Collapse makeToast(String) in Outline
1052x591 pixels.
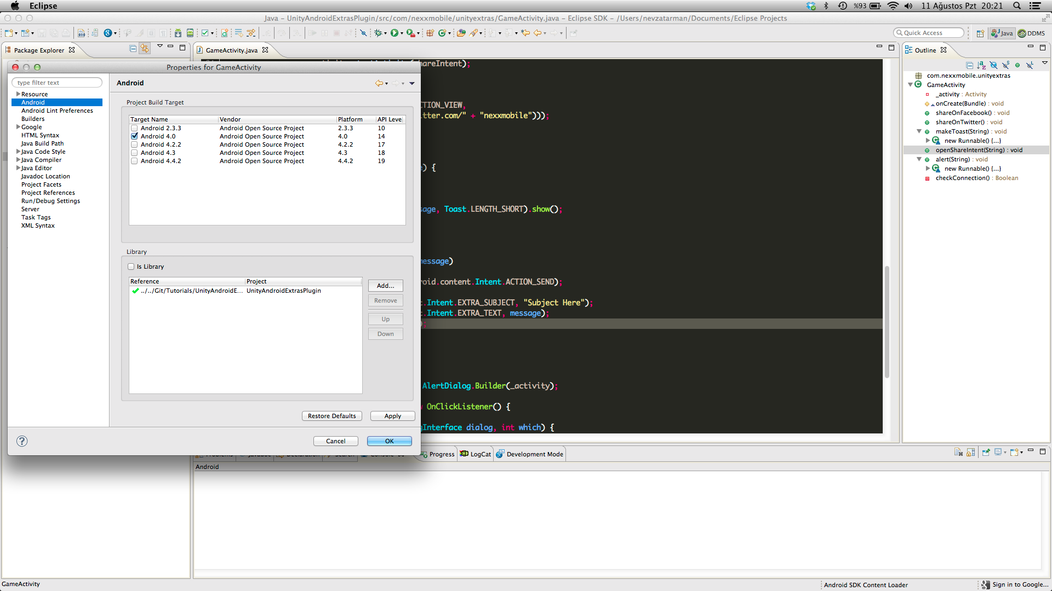point(919,131)
